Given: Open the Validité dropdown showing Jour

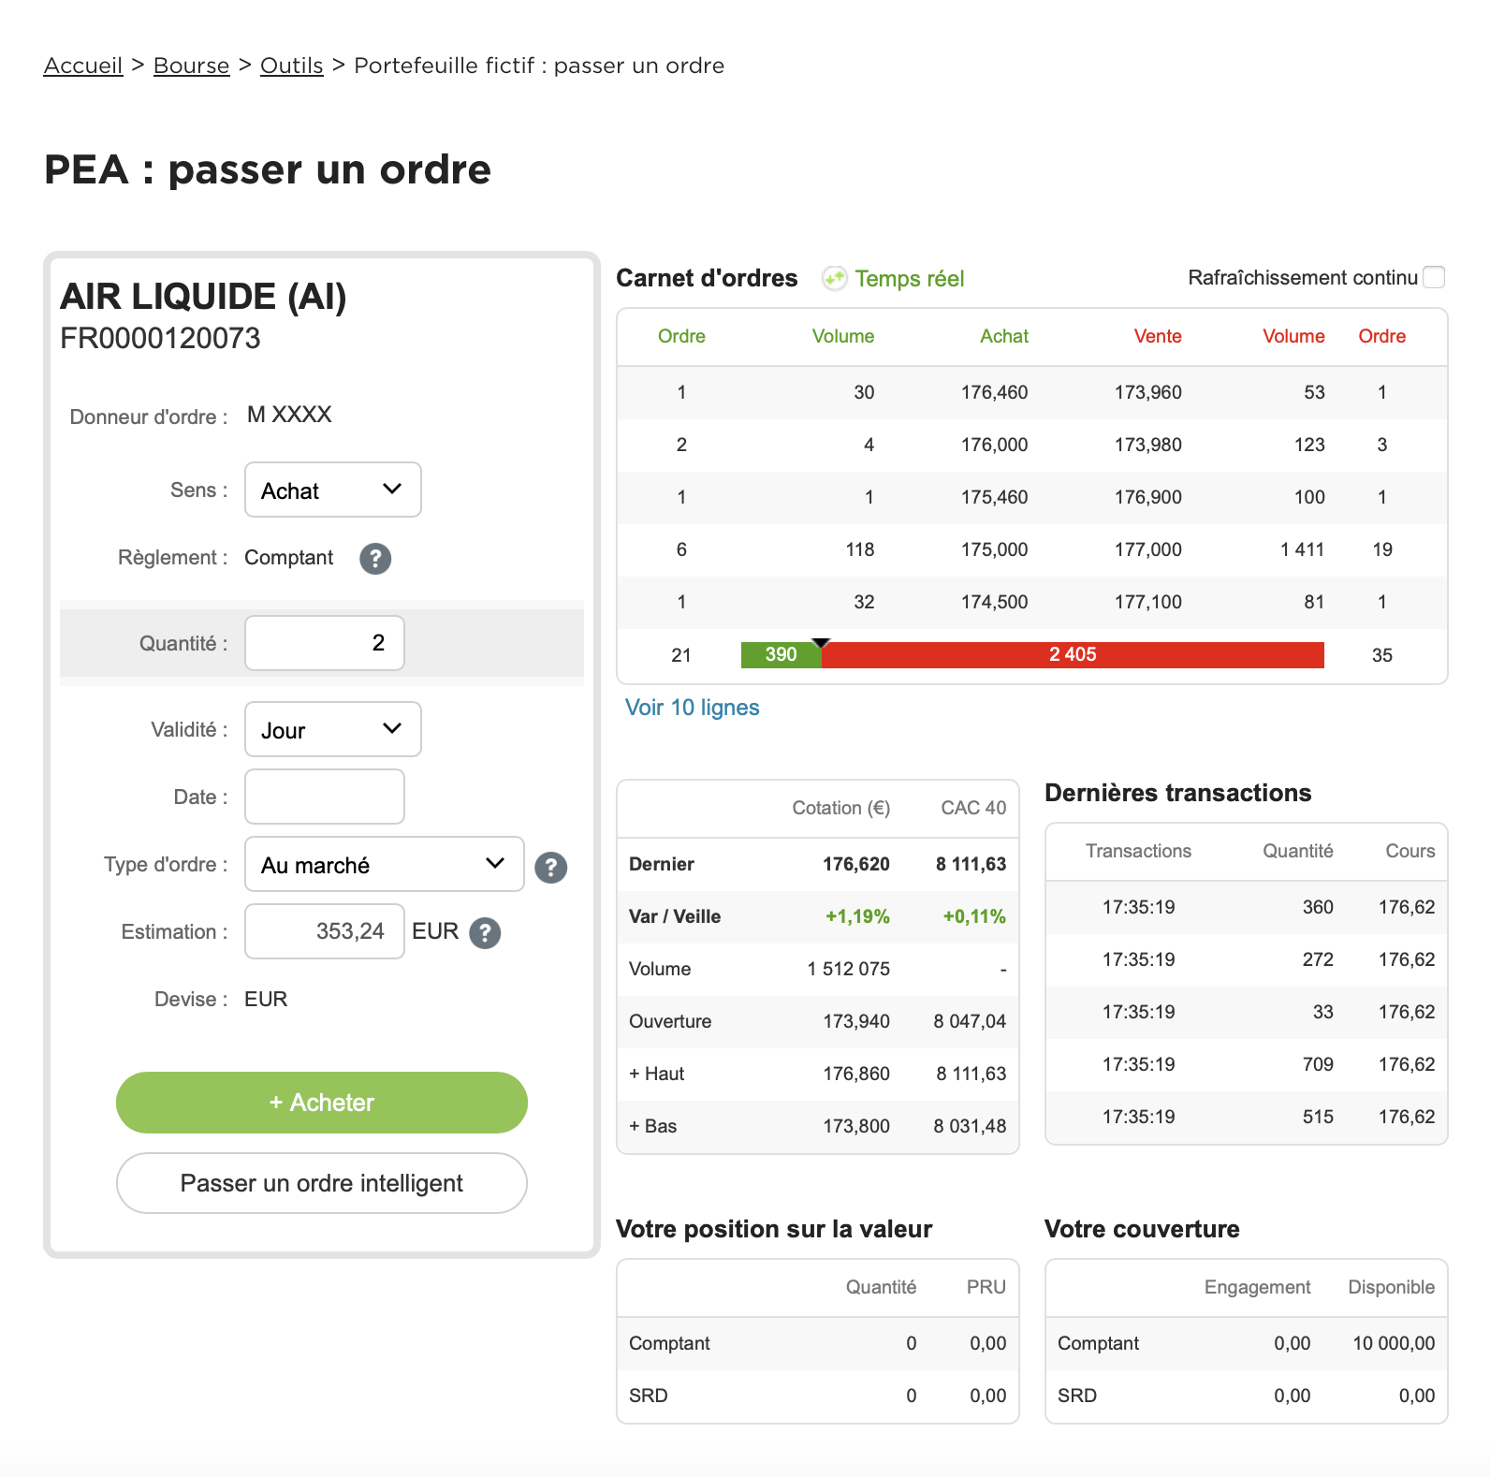Looking at the screenshot, I should pos(333,729).
